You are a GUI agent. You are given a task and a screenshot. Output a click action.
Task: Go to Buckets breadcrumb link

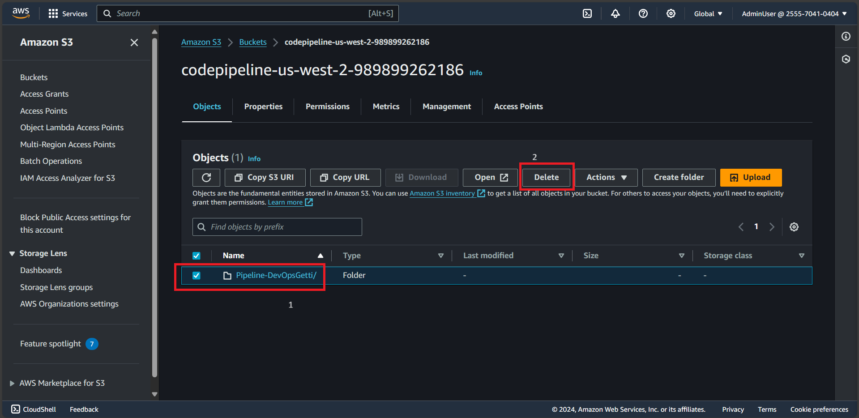point(253,42)
